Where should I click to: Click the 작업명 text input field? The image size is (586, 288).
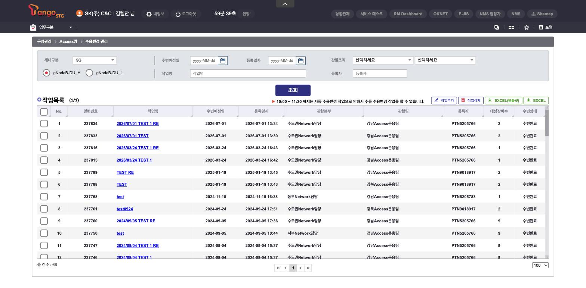(248, 73)
